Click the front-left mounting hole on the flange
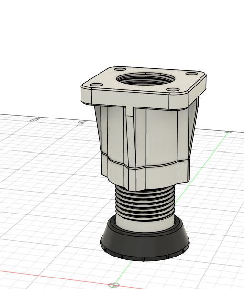 [97, 85]
